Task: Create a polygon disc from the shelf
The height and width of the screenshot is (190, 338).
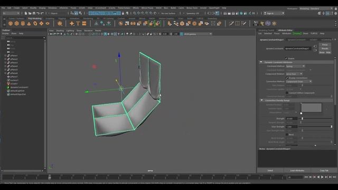Action: pyautogui.click(x=48, y=23)
